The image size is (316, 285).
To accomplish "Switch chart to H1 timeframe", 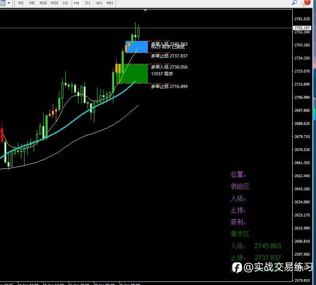I will (x=65, y=3).
